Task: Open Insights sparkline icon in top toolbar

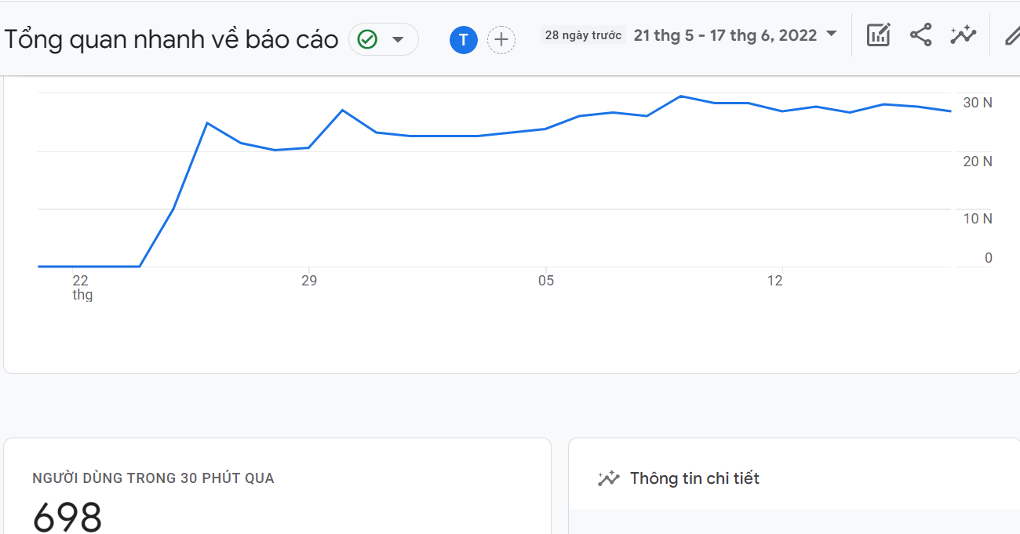Action: pos(962,35)
